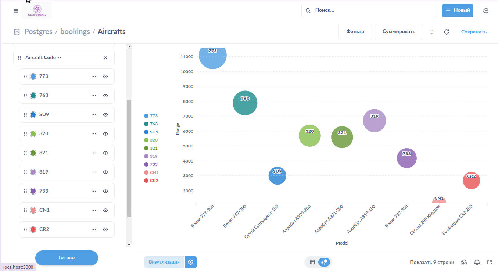Open the settings gear in top bar
The image size is (498, 271).
pyautogui.click(x=486, y=11)
